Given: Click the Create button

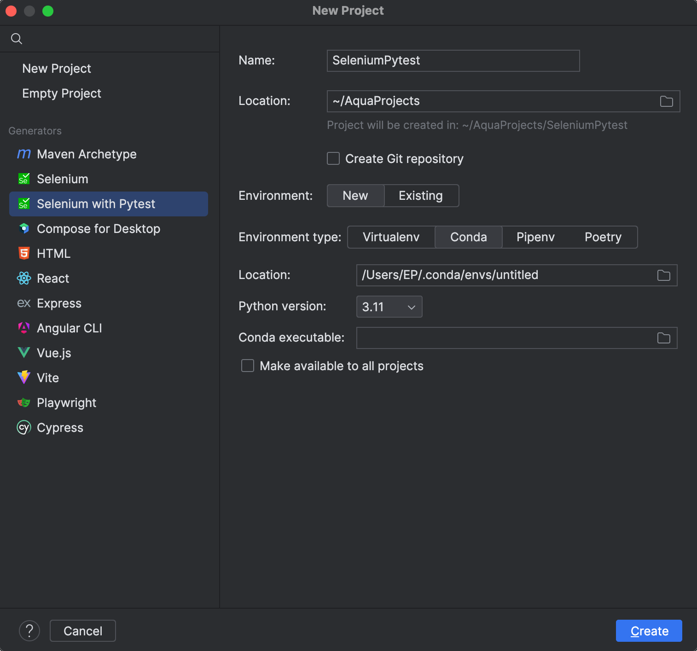Looking at the screenshot, I should 648,631.
